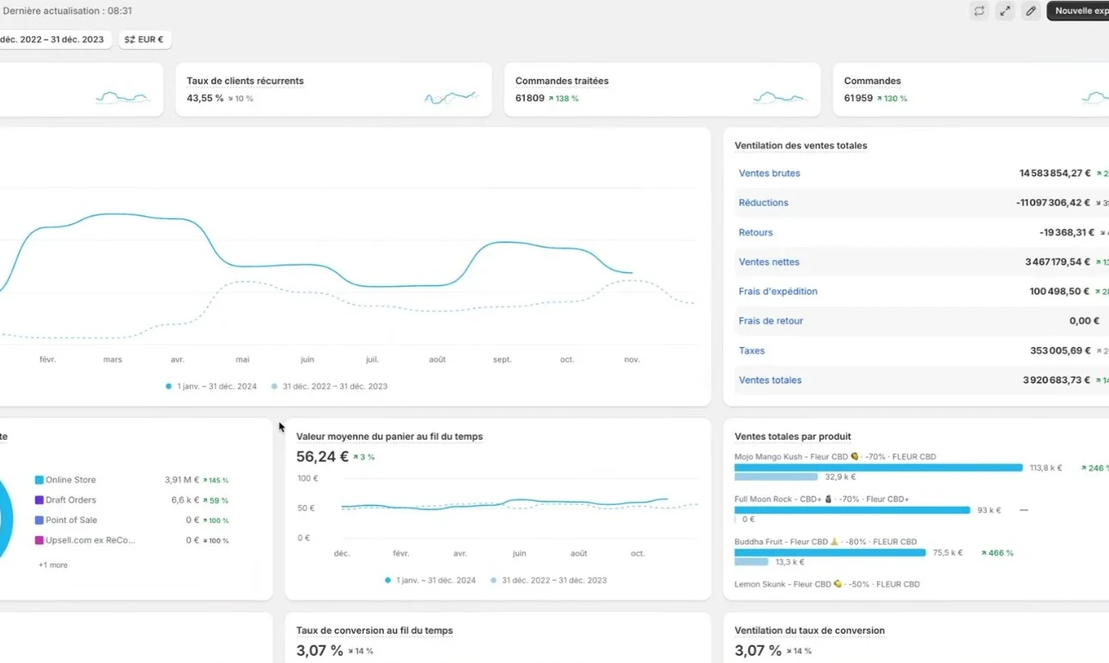
Task: Open the Frais d'expédition link
Action: pos(777,291)
